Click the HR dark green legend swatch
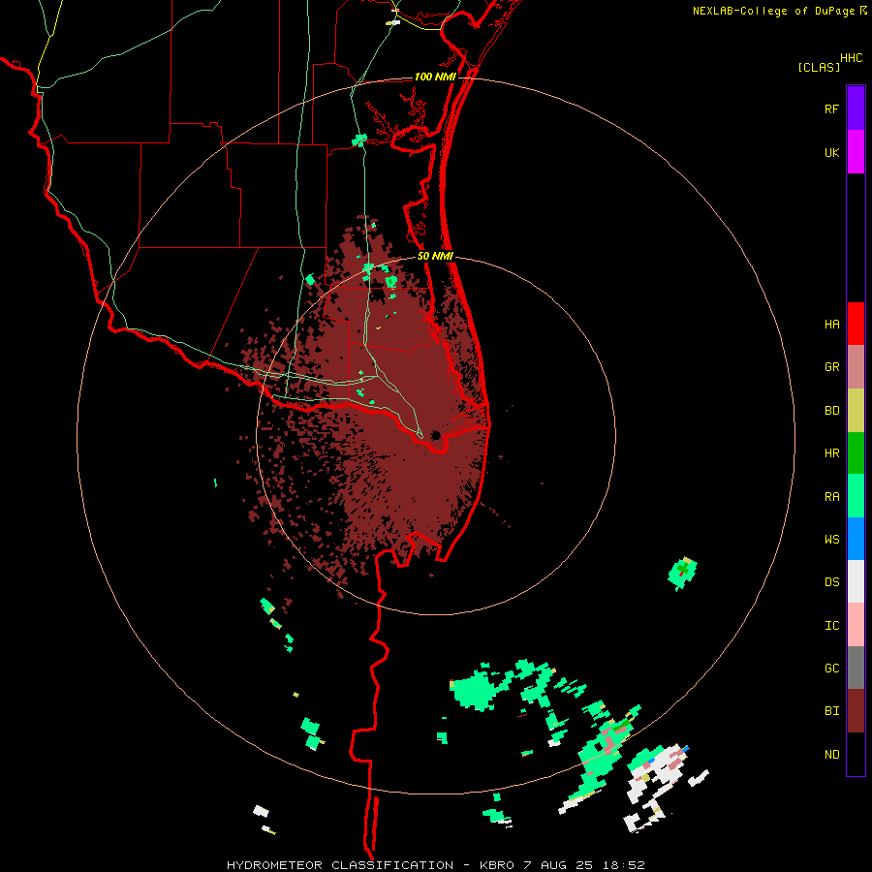 point(856,453)
